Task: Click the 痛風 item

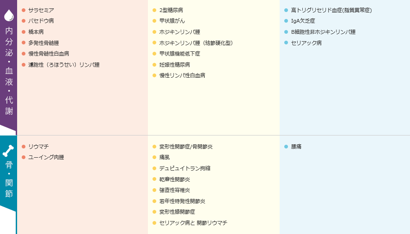Action: [165, 157]
